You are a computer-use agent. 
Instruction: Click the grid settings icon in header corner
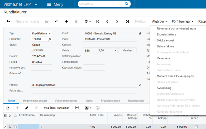click(5, 115)
